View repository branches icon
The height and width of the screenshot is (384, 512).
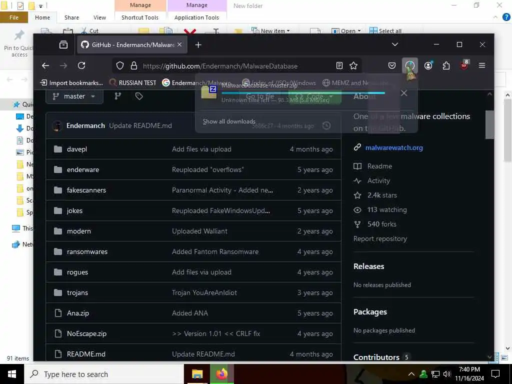pos(118,96)
